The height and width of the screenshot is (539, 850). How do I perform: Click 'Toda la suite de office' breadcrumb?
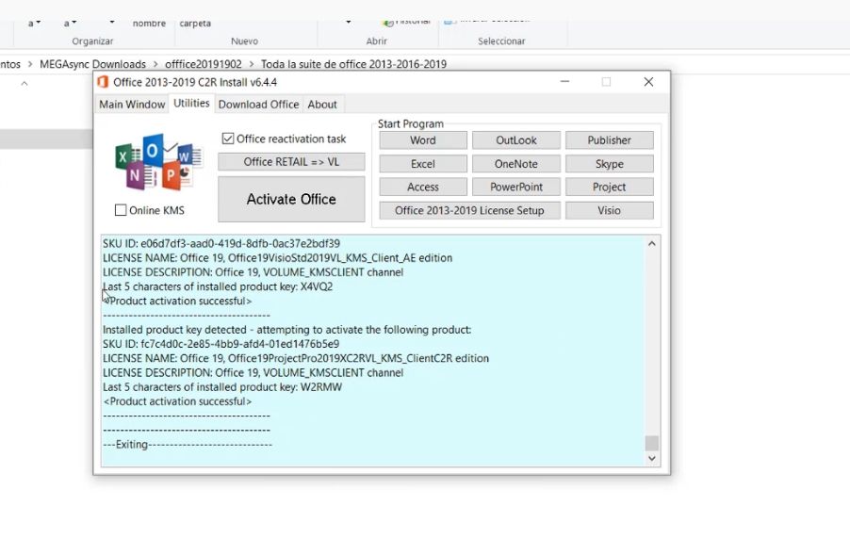pos(354,64)
